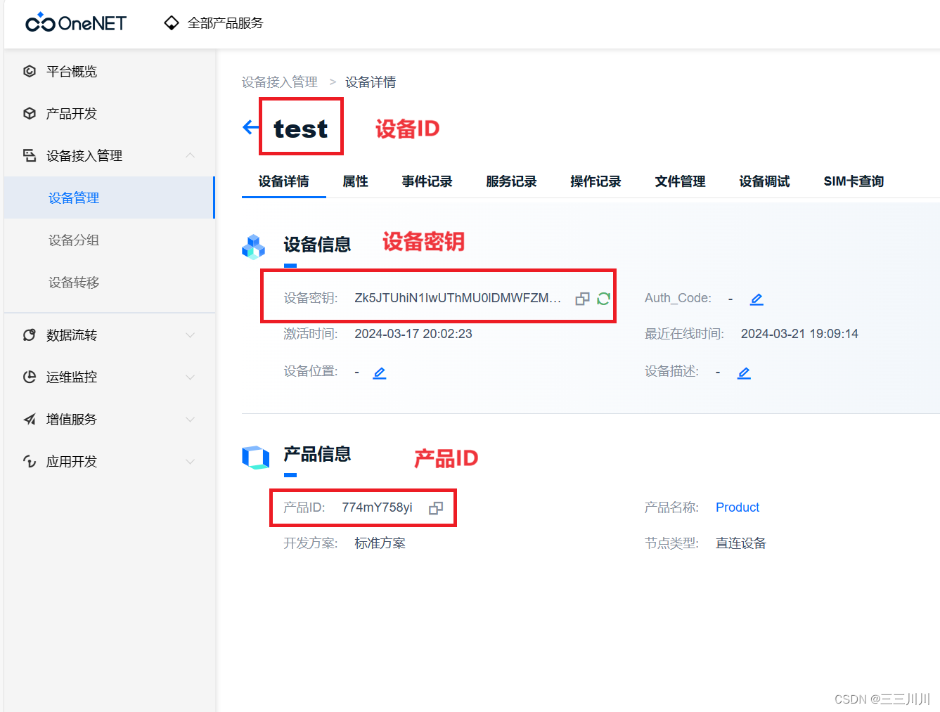Select 设备分组 in the sidebar
The width and height of the screenshot is (940, 712).
point(73,240)
